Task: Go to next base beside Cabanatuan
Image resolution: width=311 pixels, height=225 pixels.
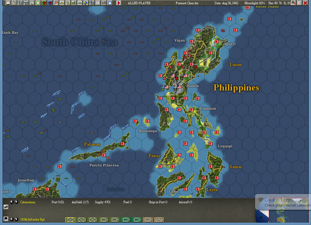Action: click(x=16, y=202)
